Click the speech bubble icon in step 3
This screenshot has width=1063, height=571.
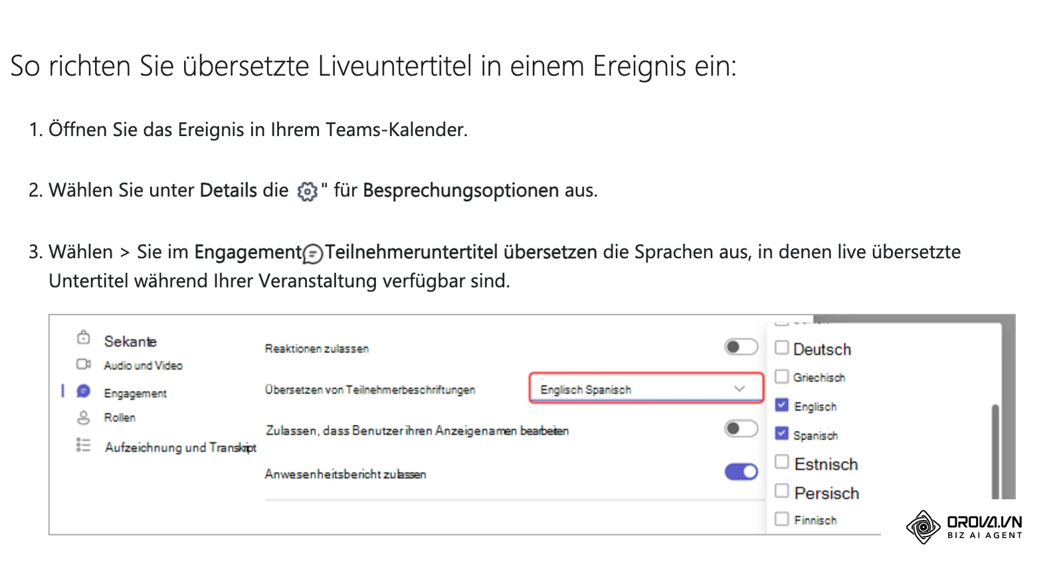click(313, 254)
